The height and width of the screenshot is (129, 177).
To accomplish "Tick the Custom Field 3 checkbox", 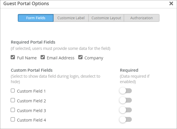I will pyautogui.click(x=13, y=110).
